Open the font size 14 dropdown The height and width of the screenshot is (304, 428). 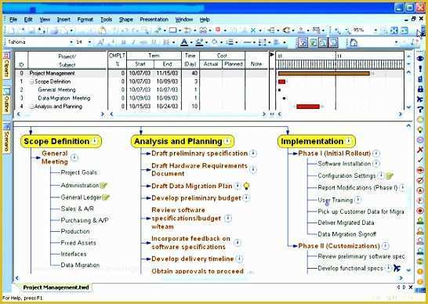pyautogui.click(x=89, y=42)
